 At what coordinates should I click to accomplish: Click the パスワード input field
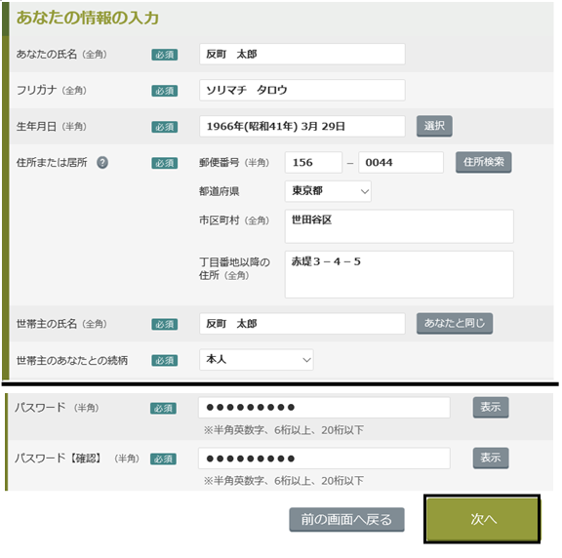pos(324,408)
